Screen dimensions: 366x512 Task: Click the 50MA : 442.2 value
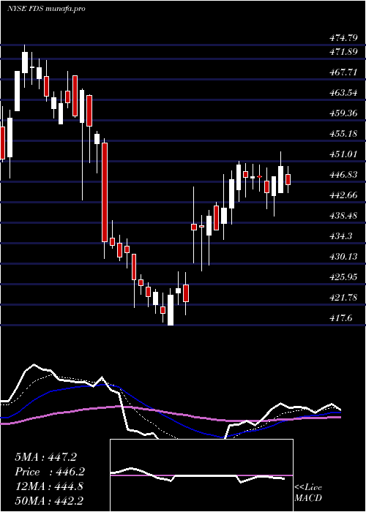click(x=49, y=501)
